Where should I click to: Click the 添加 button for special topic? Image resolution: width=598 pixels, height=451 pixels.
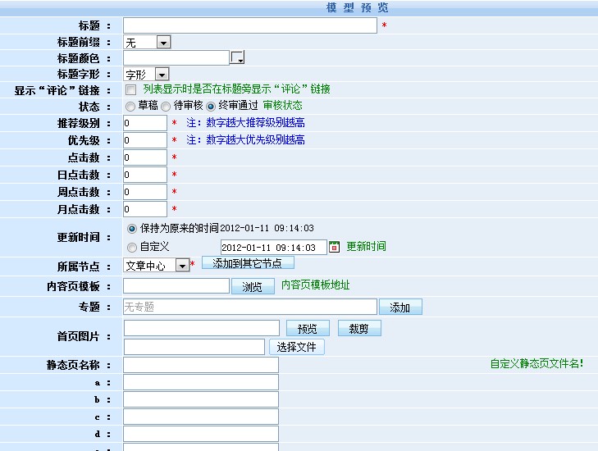[x=400, y=307]
